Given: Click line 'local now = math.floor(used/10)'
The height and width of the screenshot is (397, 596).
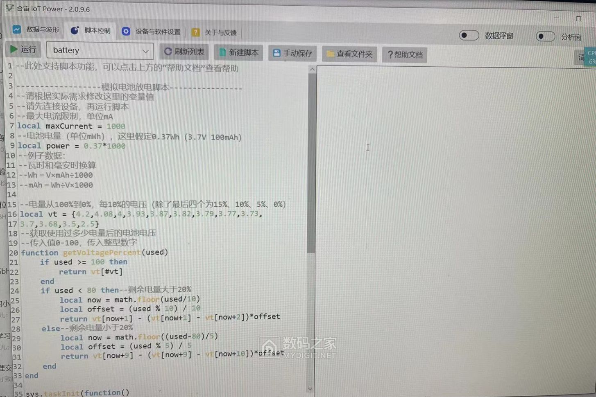Looking at the screenshot, I should [130, 300].
